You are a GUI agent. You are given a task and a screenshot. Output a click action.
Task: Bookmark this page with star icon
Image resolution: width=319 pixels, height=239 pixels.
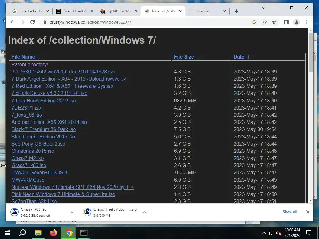point(274,22)
